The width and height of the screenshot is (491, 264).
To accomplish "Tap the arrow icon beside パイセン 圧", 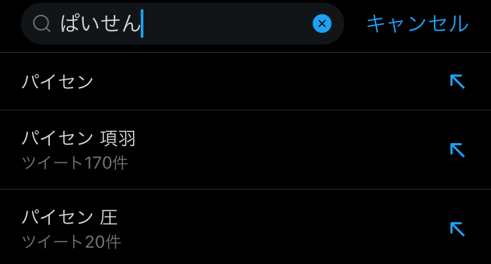I will pyautogui.click(x=457, y=229).
